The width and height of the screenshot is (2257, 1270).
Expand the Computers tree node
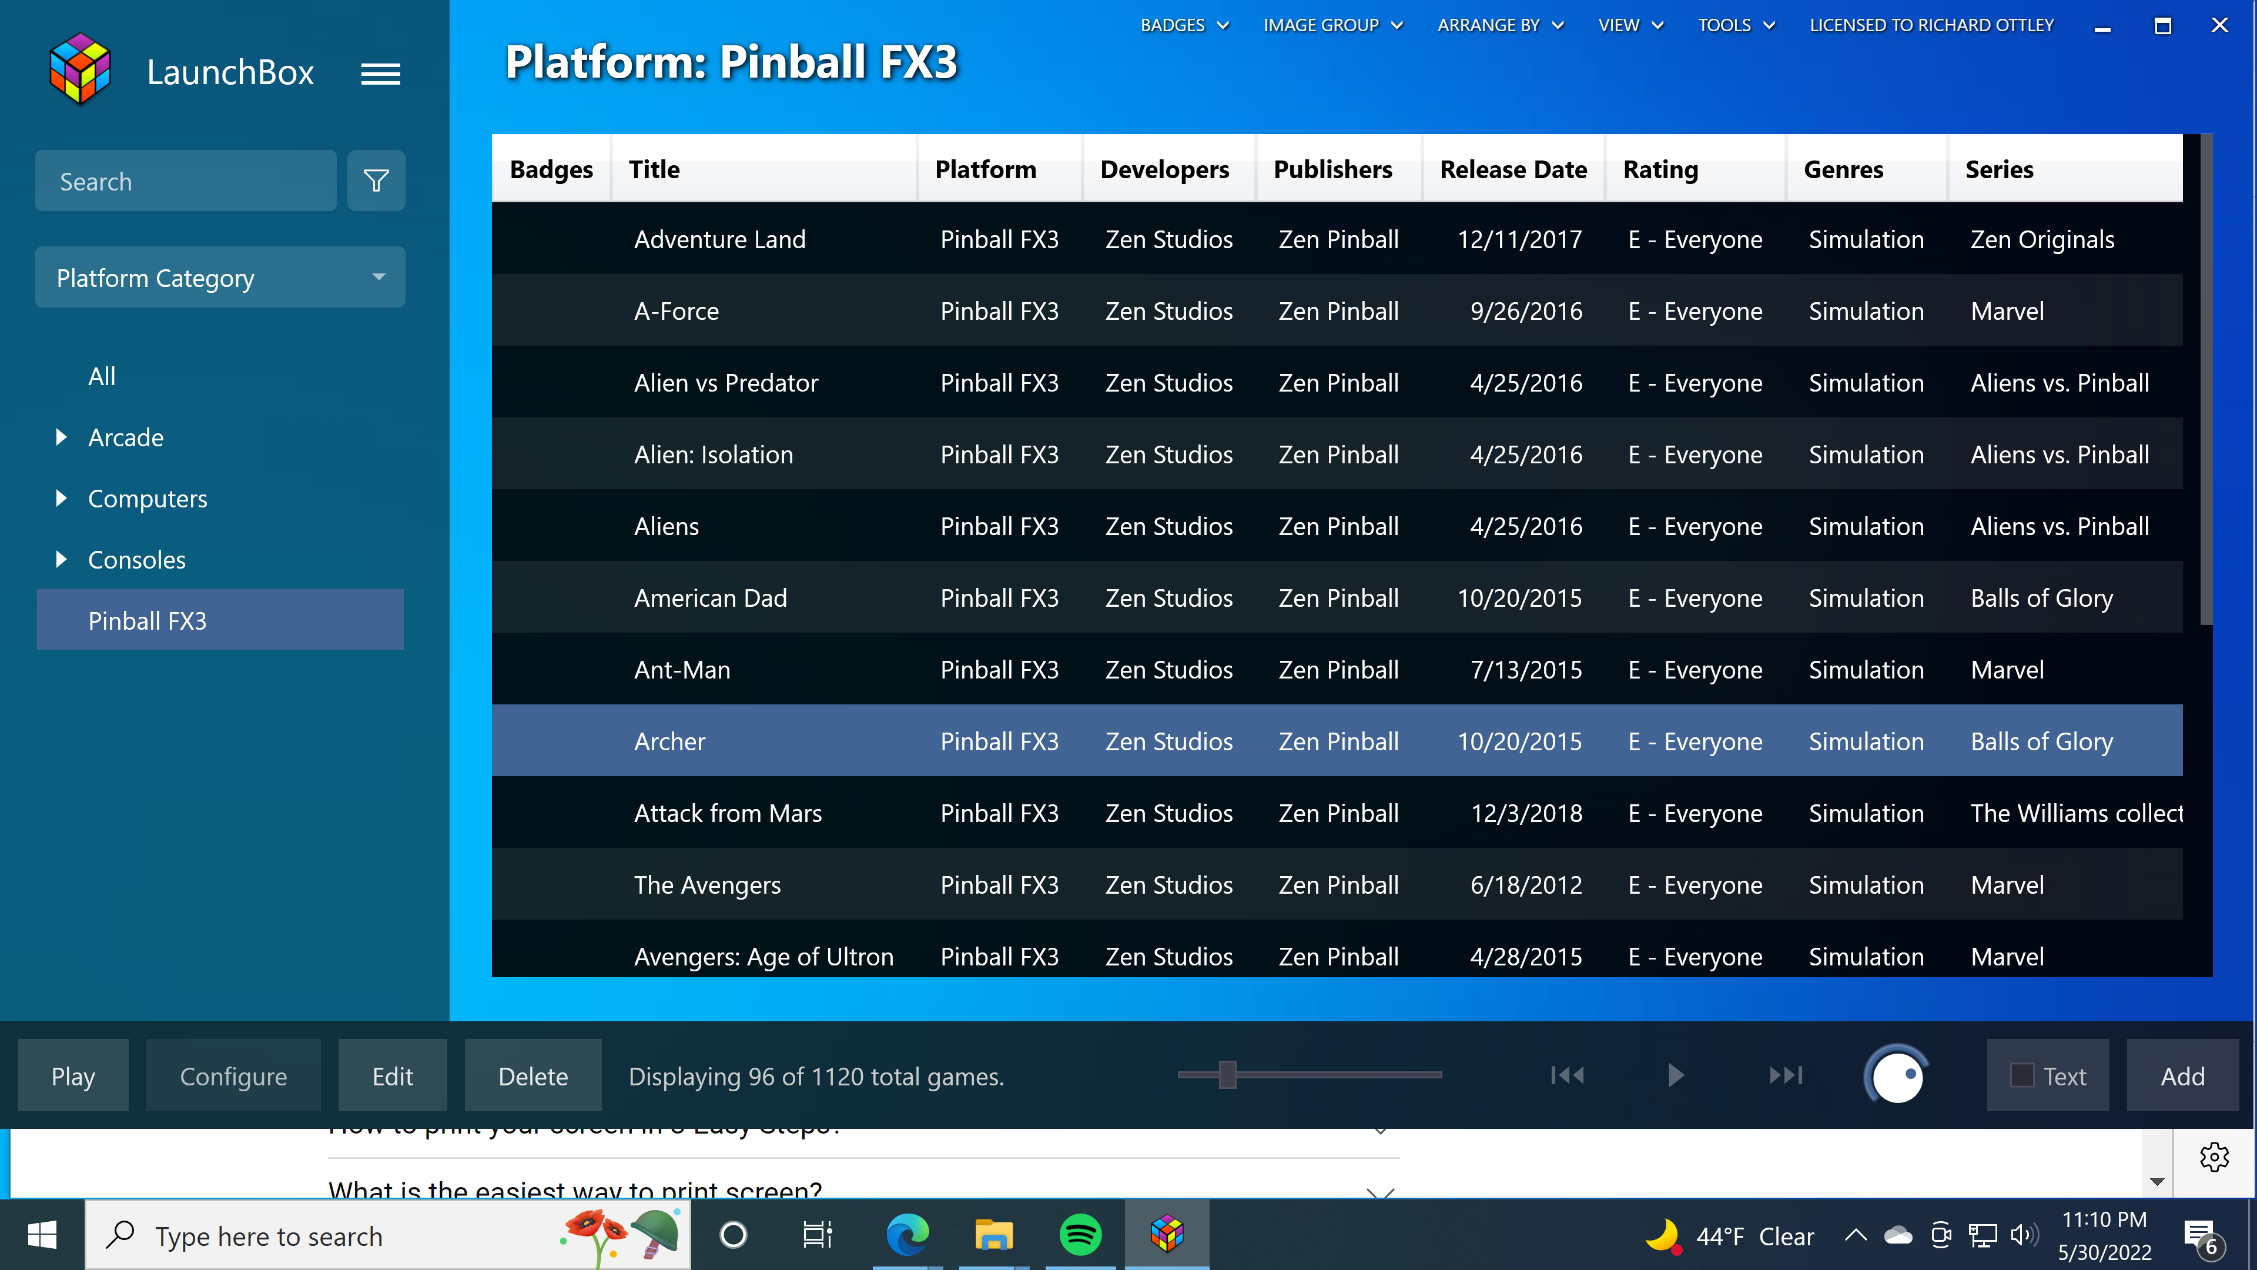coord(61,498)
